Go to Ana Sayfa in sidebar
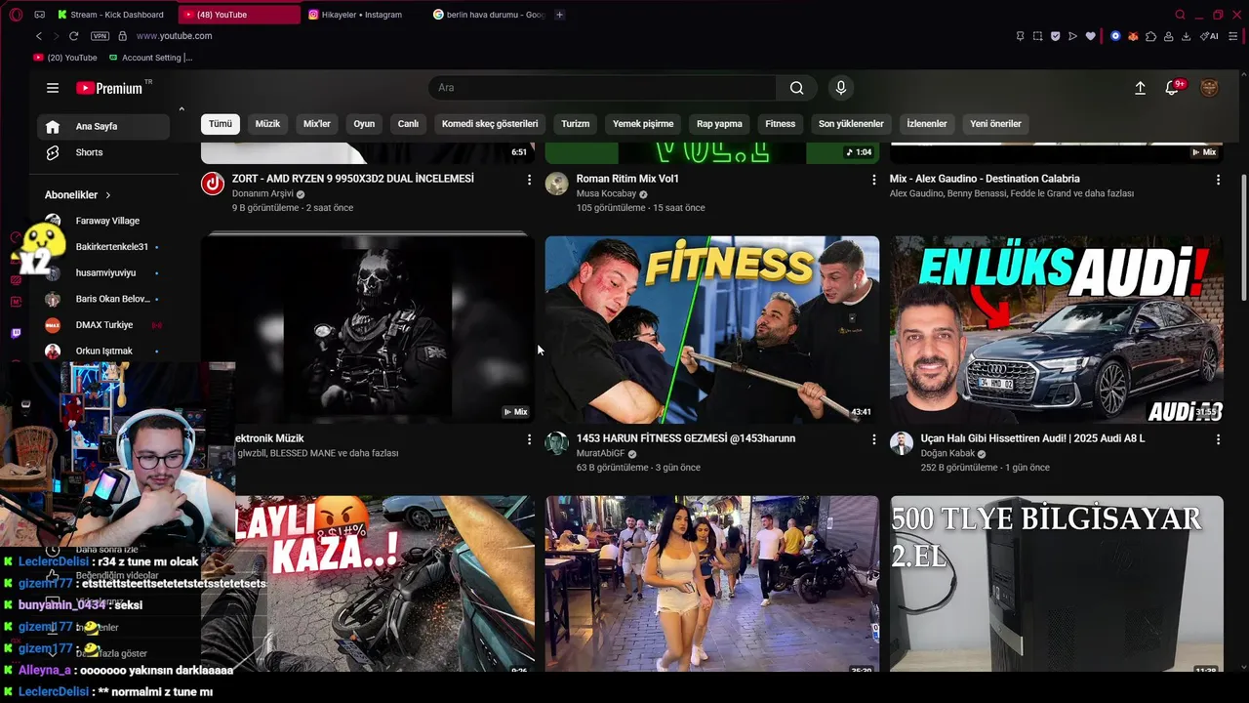 coord(103,127)
